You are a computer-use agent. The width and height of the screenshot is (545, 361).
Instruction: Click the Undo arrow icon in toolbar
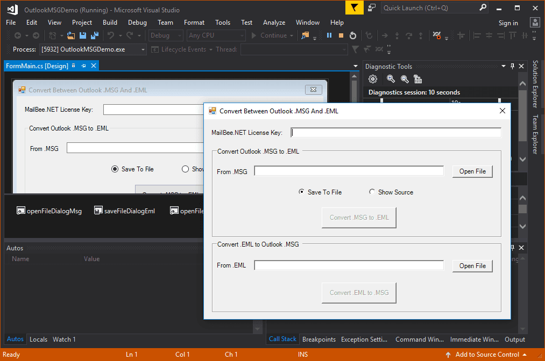tap(110, 35)
